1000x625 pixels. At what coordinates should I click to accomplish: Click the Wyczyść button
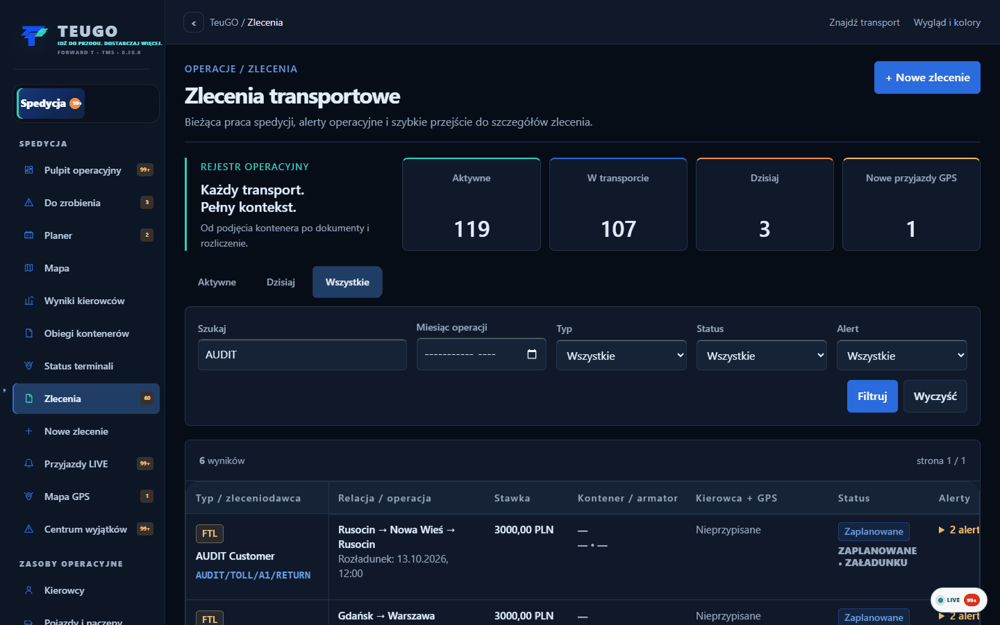(x=935, y=397)
